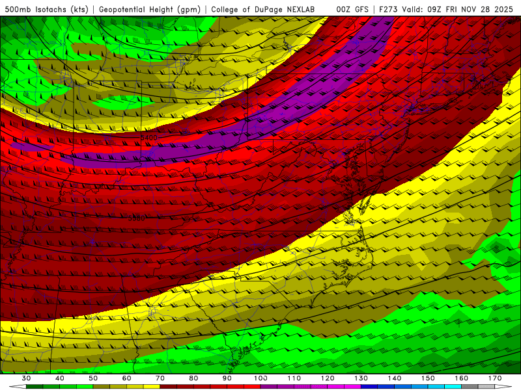Click the '50' value on the legend scale
Image resolution: width=521 pixels, height=390 pixels.
93,378
